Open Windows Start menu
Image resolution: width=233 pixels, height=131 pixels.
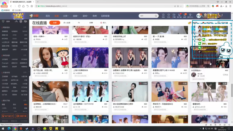[3, 129]
